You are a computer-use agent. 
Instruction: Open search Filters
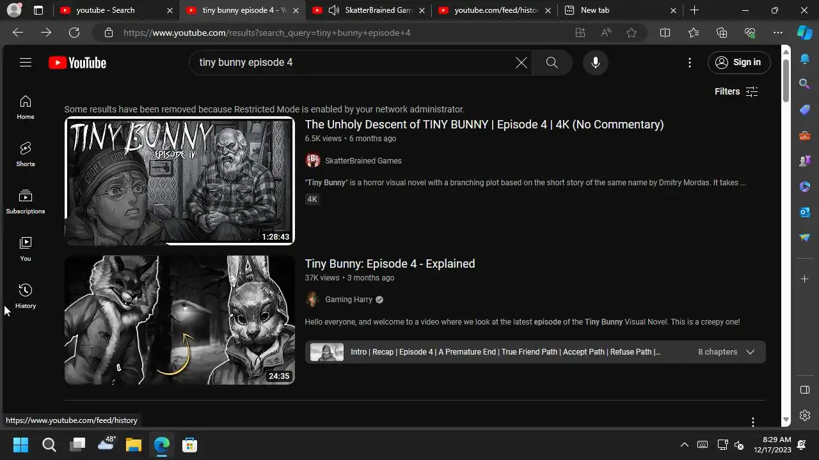(736, 91)
